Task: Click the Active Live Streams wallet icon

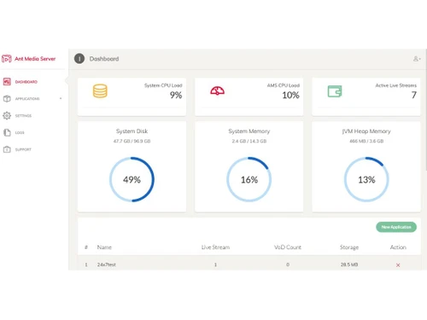Action: click(x=335, y=91)
